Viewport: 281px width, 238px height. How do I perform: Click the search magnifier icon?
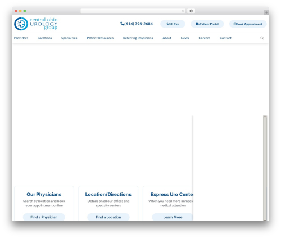click(262, 38)
